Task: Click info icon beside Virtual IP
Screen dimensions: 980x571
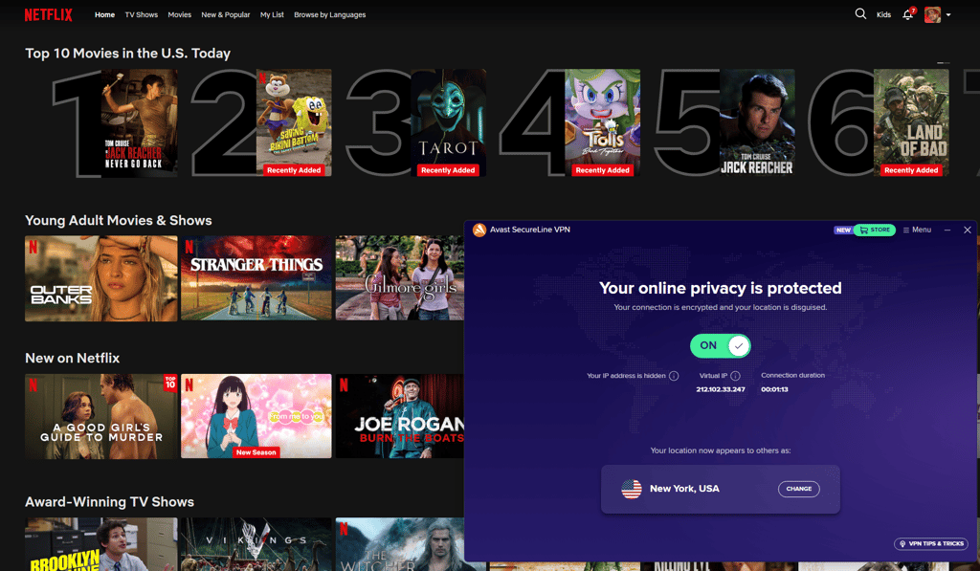Action: [736, 376]
